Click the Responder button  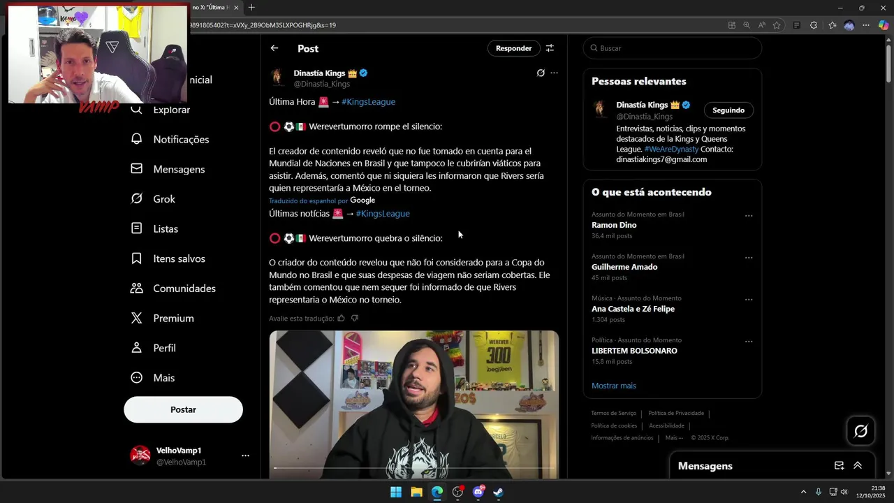pos(513,48)
